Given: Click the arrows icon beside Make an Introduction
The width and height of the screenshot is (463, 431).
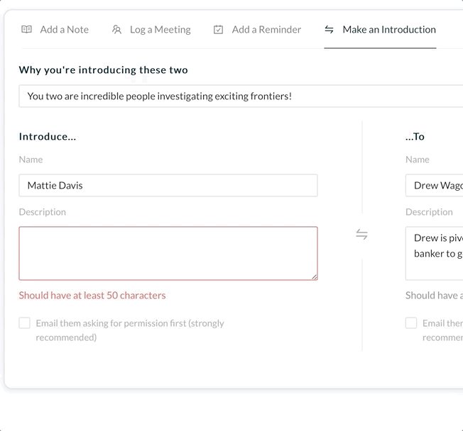Looking at the screenshot, I should [329, 29].
